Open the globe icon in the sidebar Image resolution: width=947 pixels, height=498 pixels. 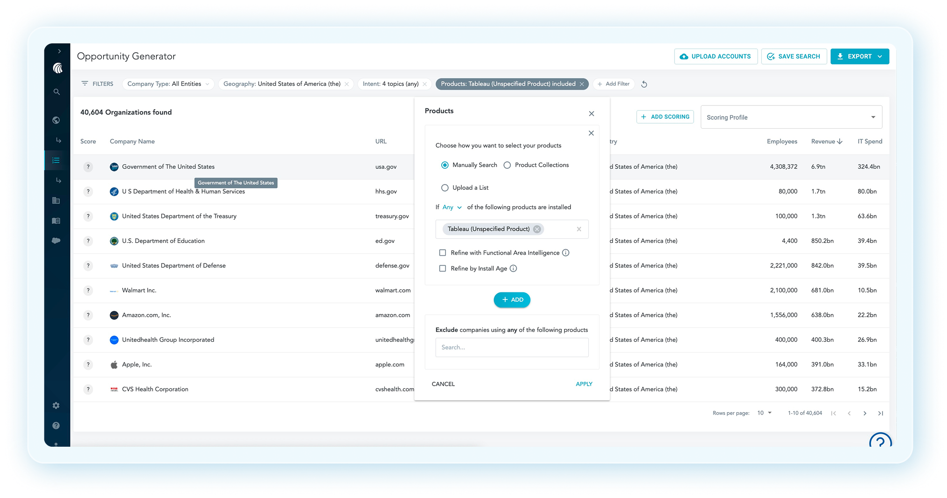(56, 120)
